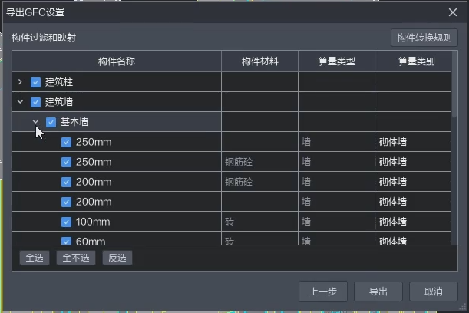
Task: Click the 全不选 button
Action: (76, 258)
